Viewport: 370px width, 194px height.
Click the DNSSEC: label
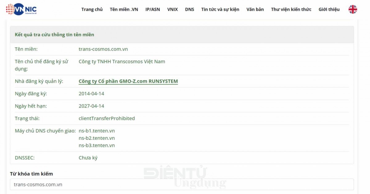tap(25, 158)
